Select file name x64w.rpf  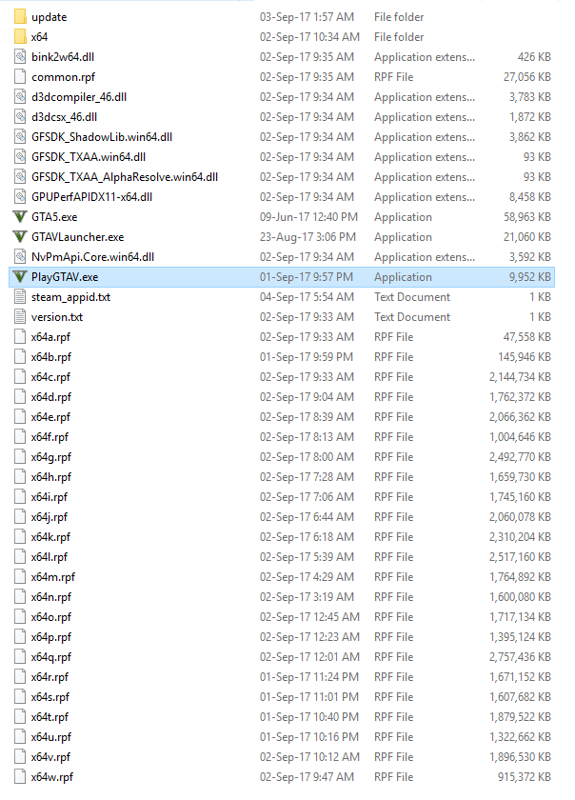(x=52, y=777)
